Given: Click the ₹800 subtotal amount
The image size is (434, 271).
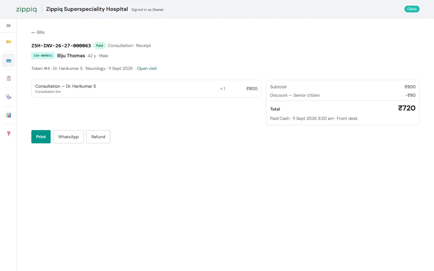Looking at the screenshot, I should point(410,87).
